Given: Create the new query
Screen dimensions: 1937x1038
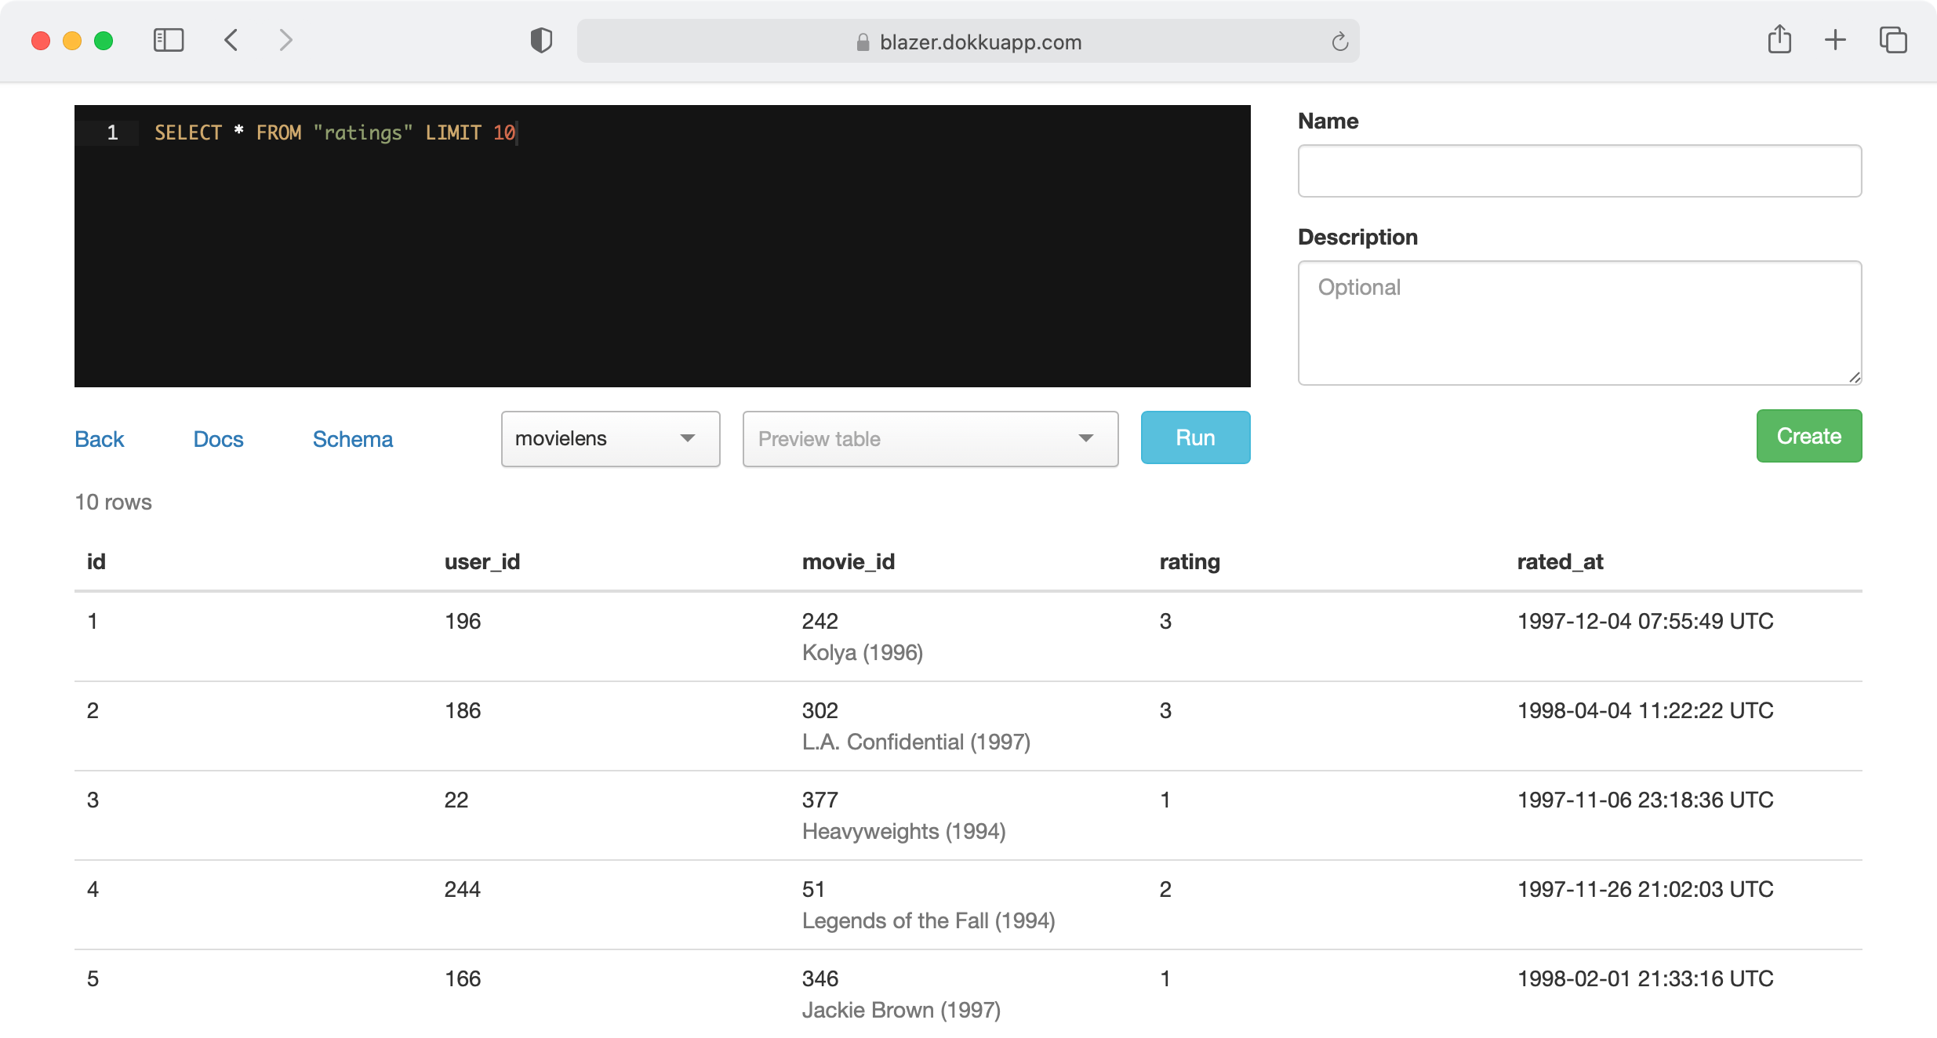Looking at the screenshot, I should 1808,436.
